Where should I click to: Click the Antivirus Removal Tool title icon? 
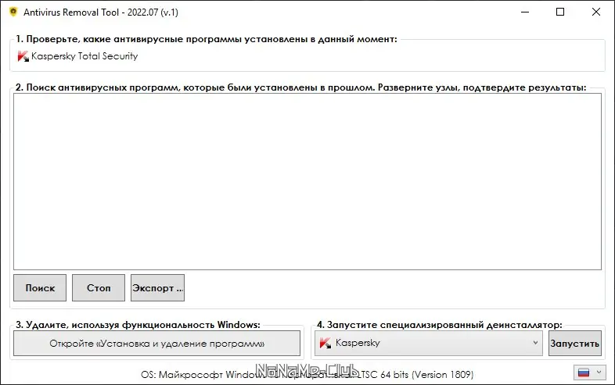(13, 12)
